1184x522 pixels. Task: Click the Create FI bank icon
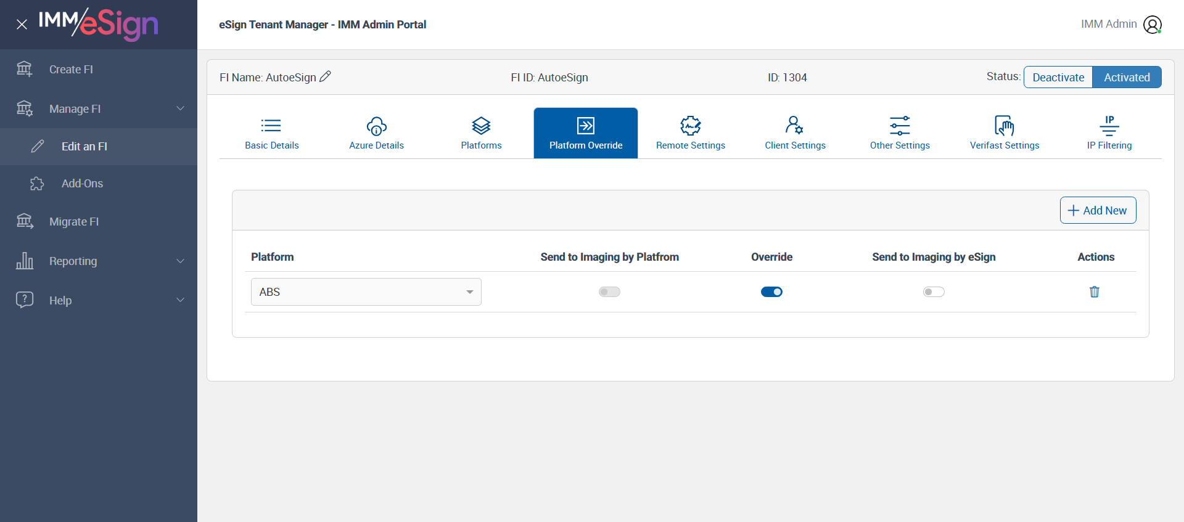point(25,69)
